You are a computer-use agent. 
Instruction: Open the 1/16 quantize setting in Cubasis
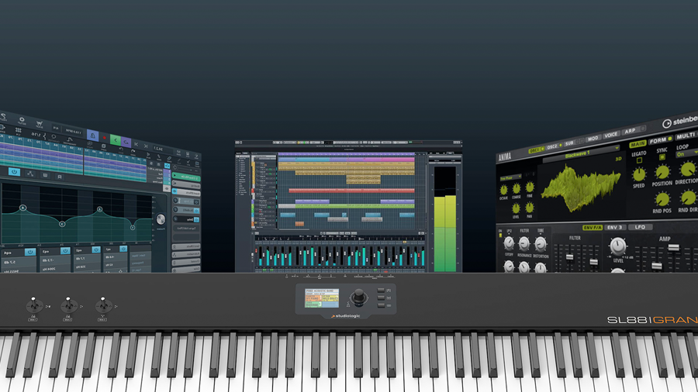coord(36,134)
